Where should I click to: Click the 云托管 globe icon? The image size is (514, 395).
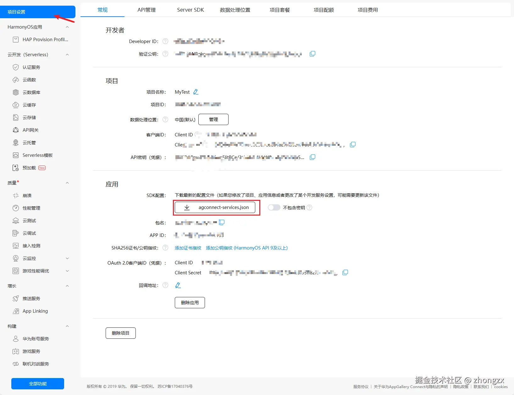click(x=16, y=143)
